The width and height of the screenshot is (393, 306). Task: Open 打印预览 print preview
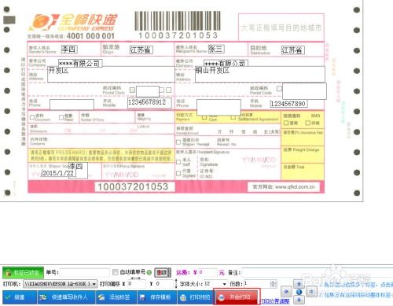click(196, 297)
